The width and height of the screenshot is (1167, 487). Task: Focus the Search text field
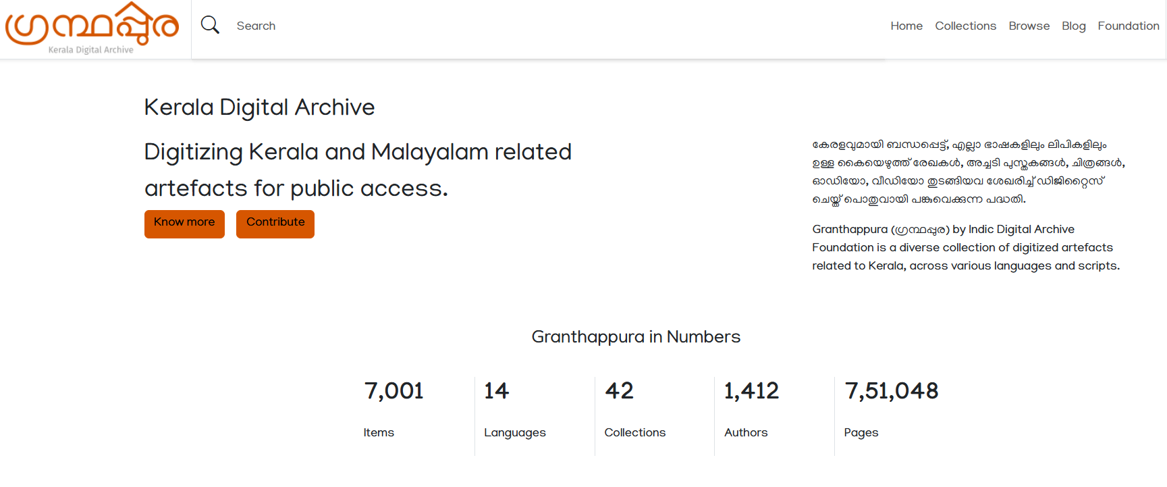pos(405,26)
